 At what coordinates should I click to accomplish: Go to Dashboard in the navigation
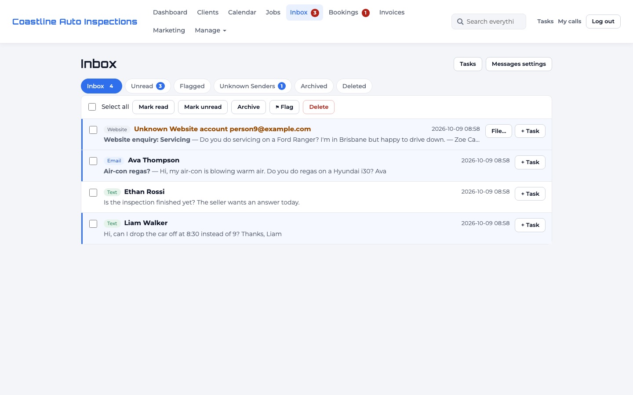click(170, 12)
